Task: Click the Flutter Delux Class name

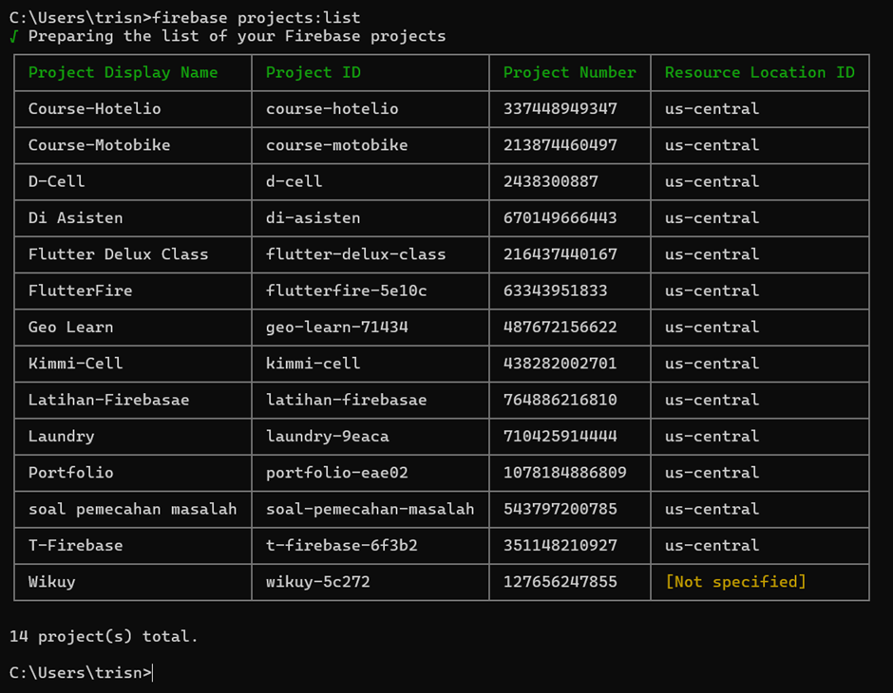Action: [119, 254]
